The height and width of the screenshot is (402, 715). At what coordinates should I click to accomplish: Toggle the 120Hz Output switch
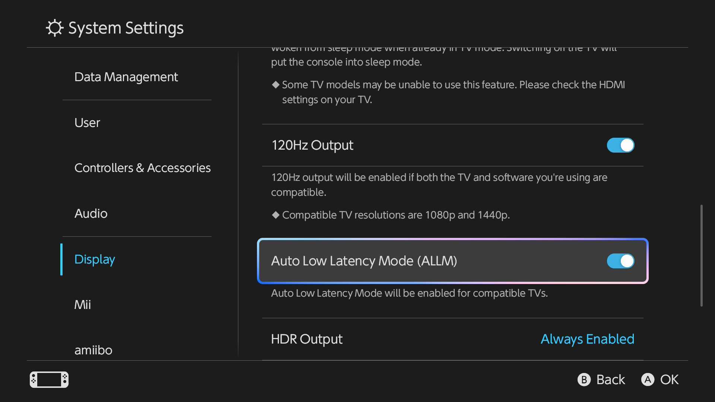coord(620,145)
